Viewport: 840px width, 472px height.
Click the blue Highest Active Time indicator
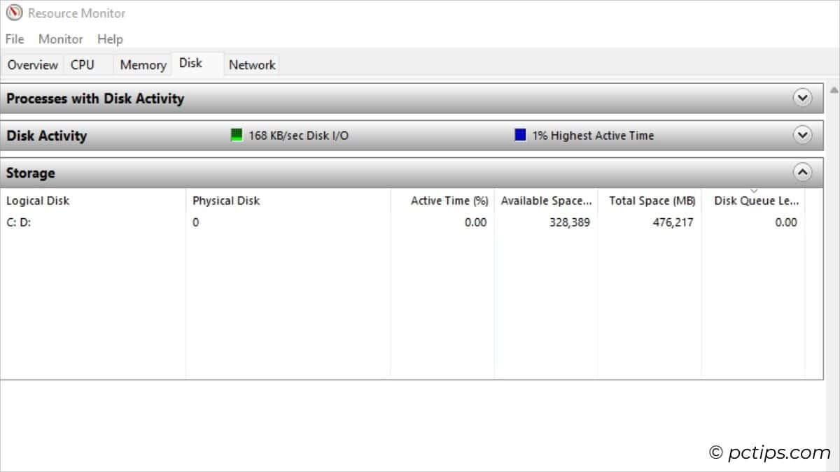[x=520, y=134]
